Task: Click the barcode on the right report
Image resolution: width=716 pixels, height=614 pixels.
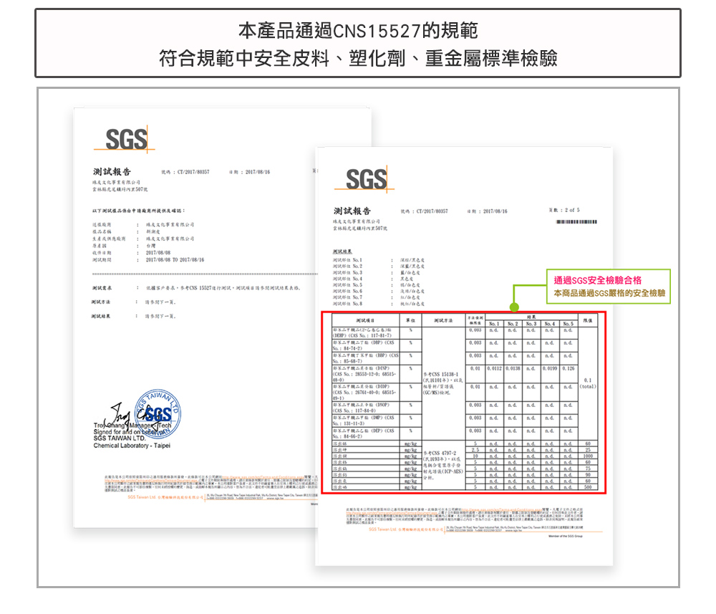Action: [576, 222]
